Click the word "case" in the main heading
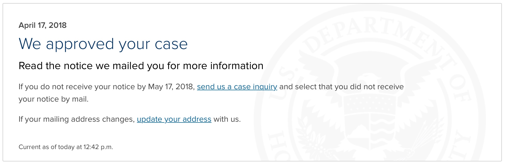506x164 pixels. pos(171,44)
